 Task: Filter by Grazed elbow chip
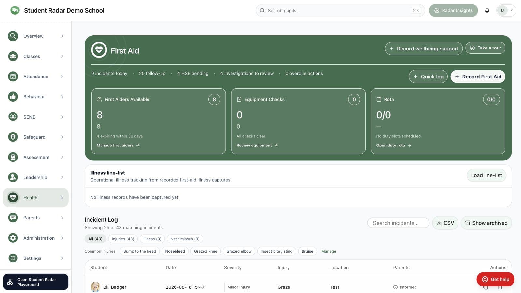tap(239, 251)
